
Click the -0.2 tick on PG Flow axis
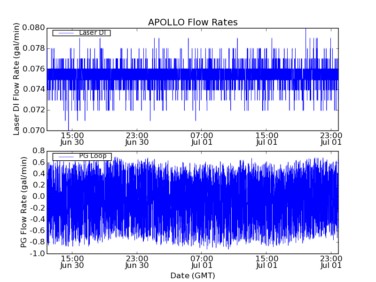pos(38,208)
